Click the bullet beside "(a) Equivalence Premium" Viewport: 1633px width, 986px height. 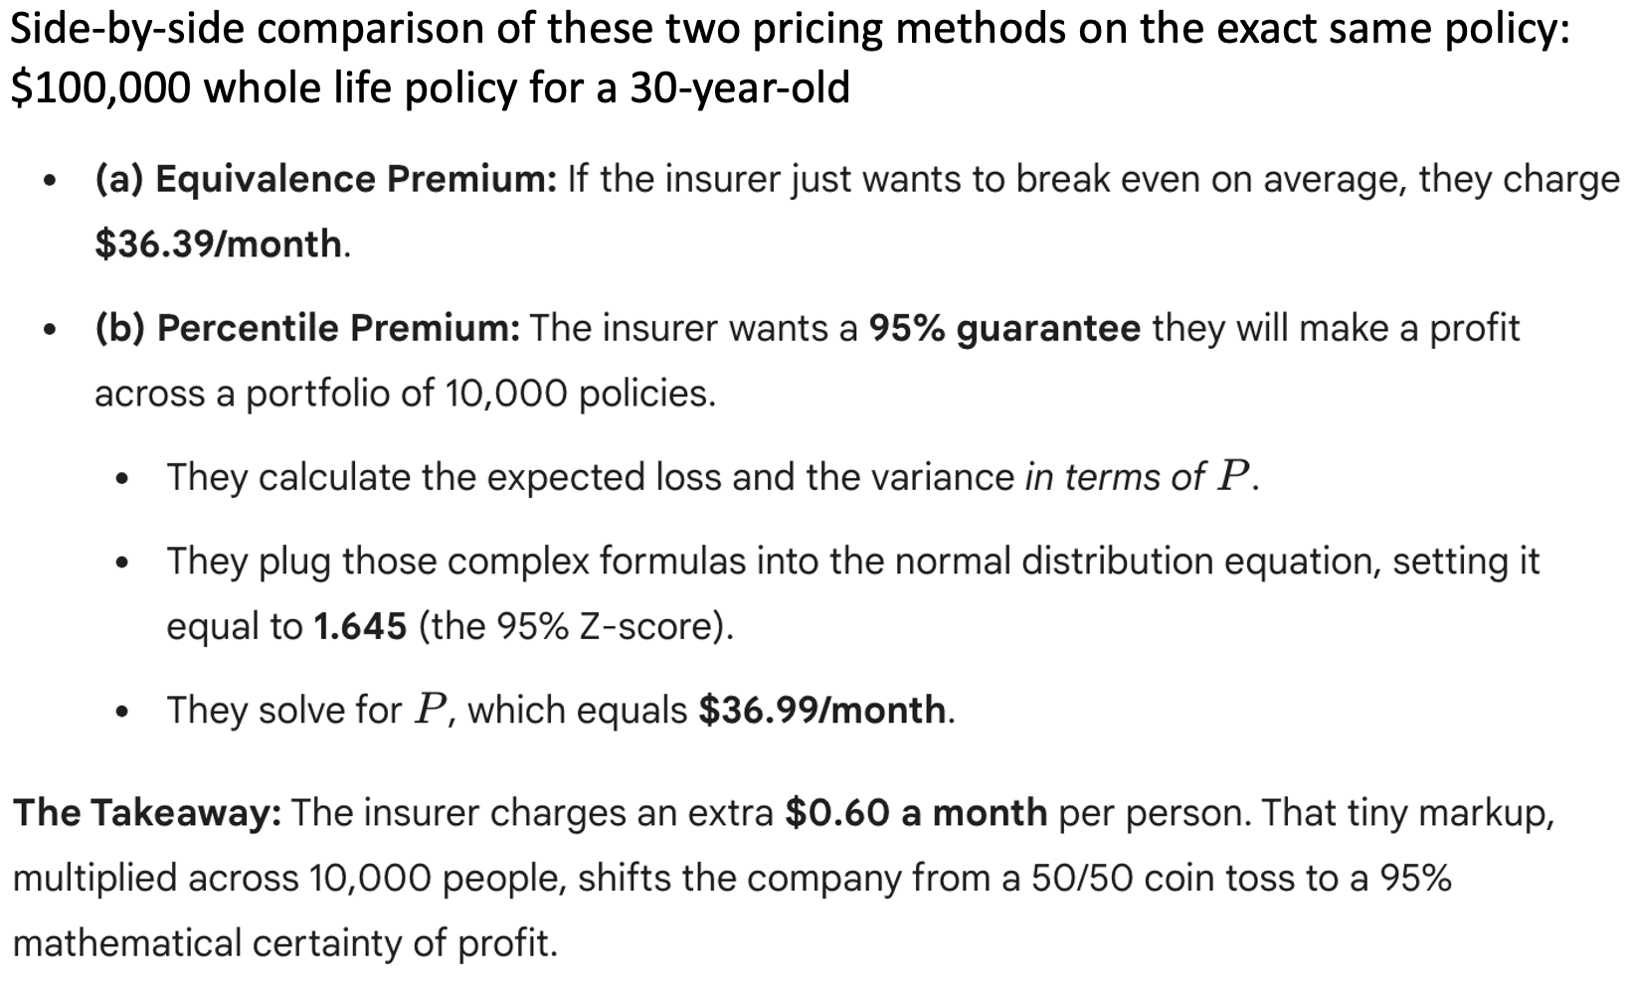[x=47, y=183]
